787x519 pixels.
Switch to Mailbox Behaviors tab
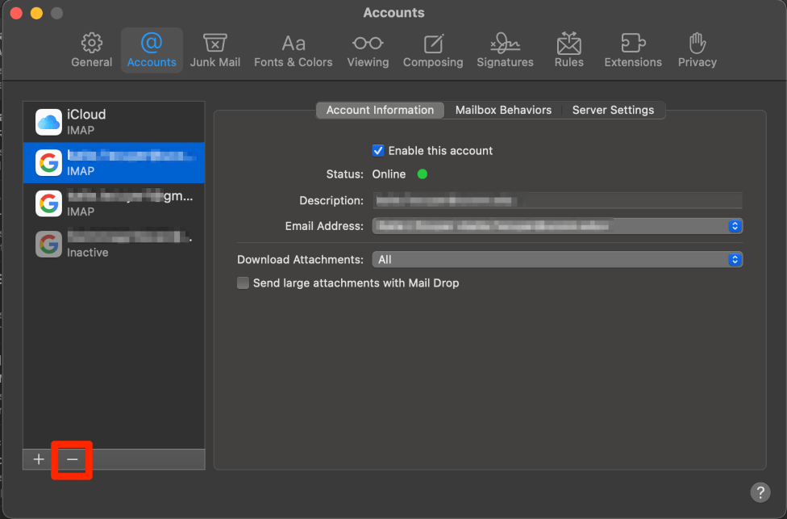pyautogui.click(x=503, y=111)
